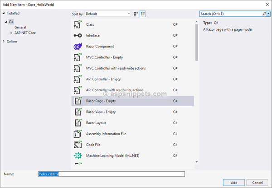Select the Code File icon

(x=78, y=145)
